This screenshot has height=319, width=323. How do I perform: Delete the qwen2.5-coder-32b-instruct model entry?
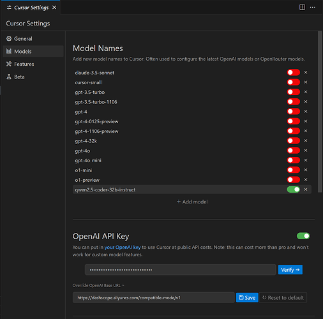[x=306, y=189]
